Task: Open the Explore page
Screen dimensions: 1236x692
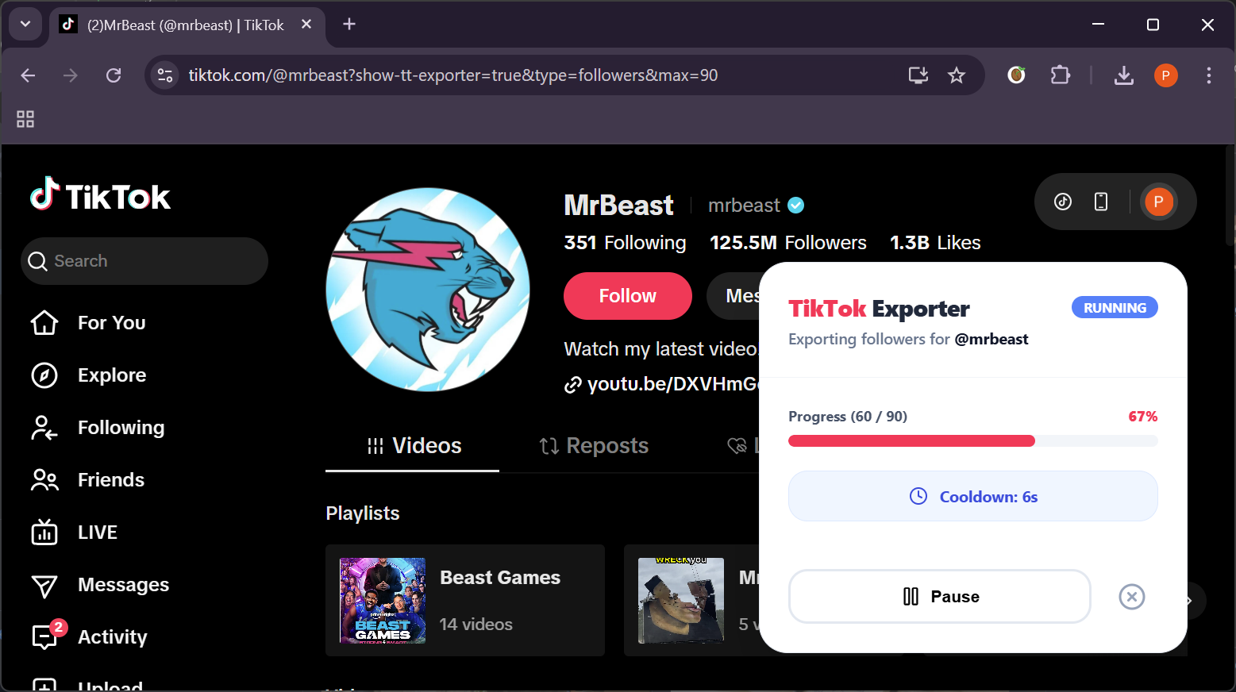Action: coord(88,375)
